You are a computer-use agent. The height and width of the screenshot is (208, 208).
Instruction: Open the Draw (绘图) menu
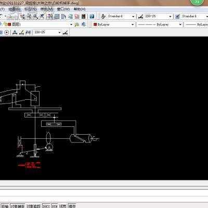(x=15, y=9)
